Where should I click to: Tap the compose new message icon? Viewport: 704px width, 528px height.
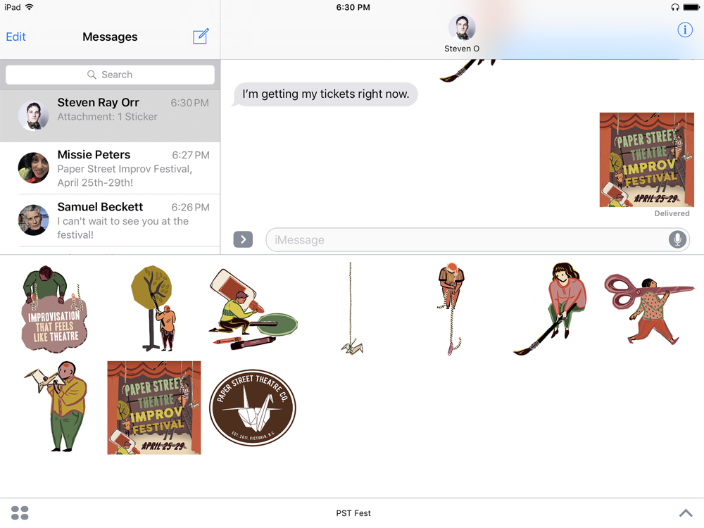pyautogui.click(x=201, y=37)
